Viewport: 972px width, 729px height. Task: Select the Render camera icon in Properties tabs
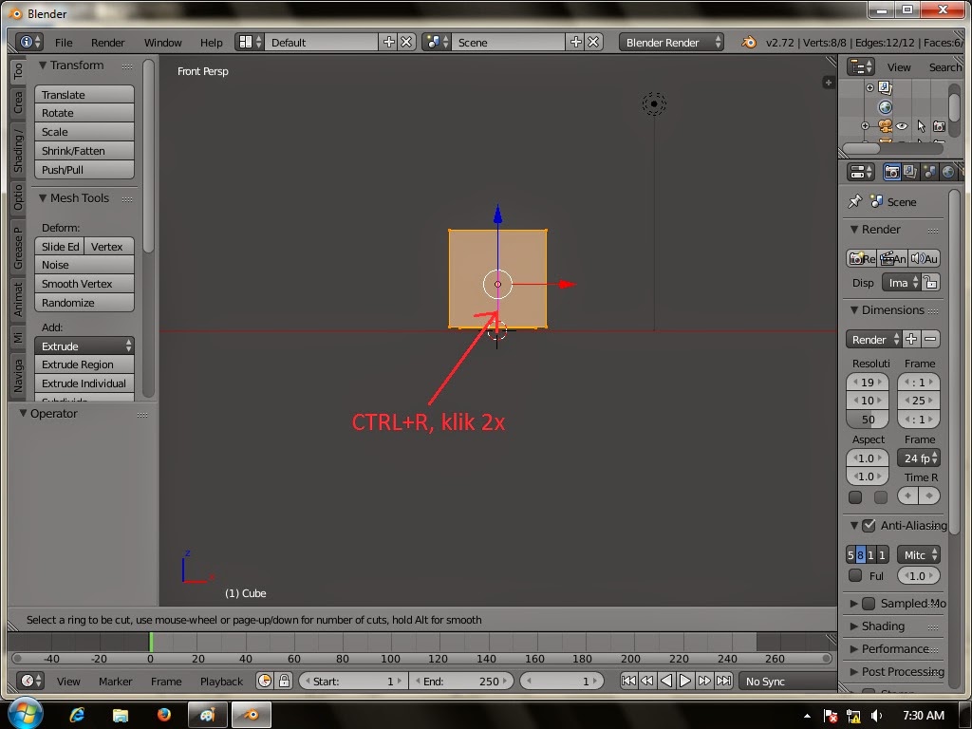coord(891,172)
